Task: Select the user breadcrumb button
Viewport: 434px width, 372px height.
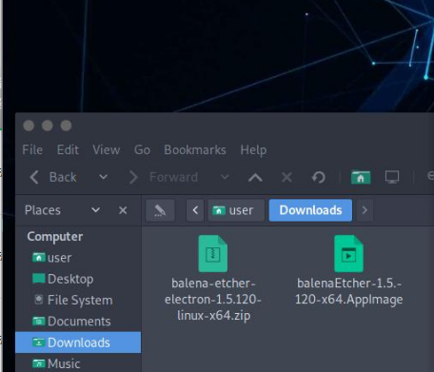Action: 236,210
